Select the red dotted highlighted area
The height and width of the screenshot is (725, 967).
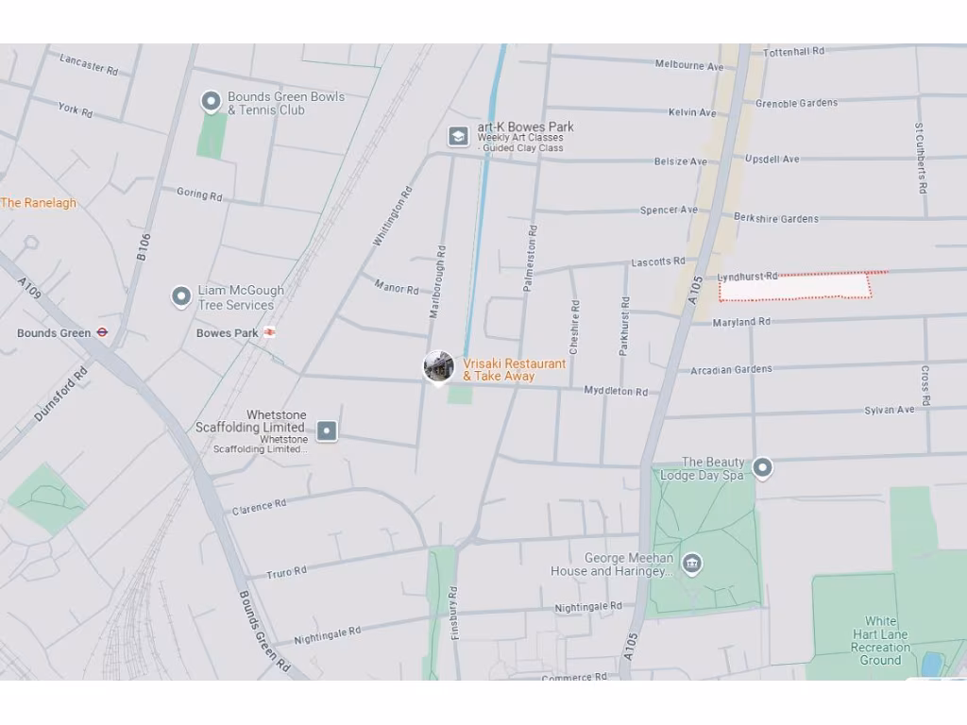(x=795, y=287)
